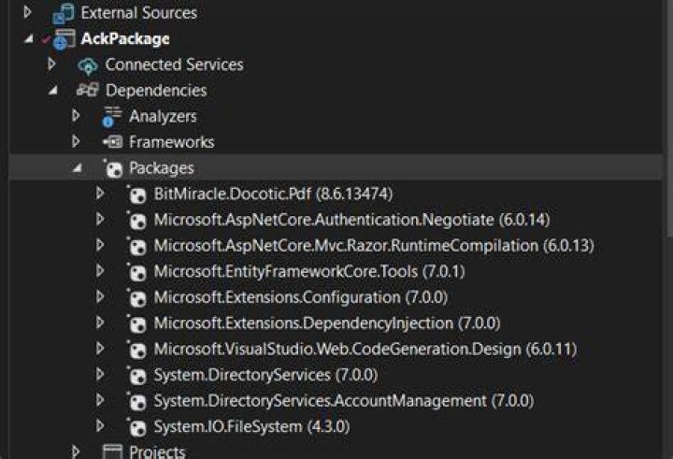Click the Analyzers icon
673x459 pixels.
pyautogui.click(x=111, y=116)
